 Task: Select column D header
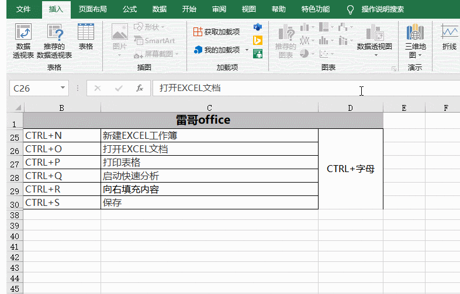coord(351,108)
